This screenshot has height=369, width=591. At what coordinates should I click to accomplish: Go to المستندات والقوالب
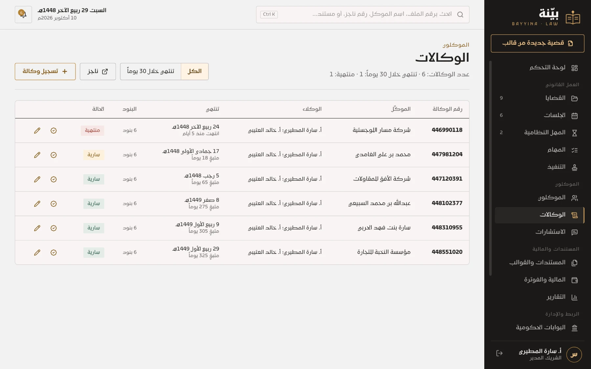click(539, 262)
